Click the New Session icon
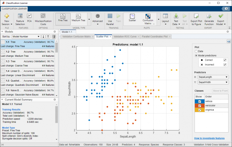The width and height of the screenshot is (232, 147). 7,17
